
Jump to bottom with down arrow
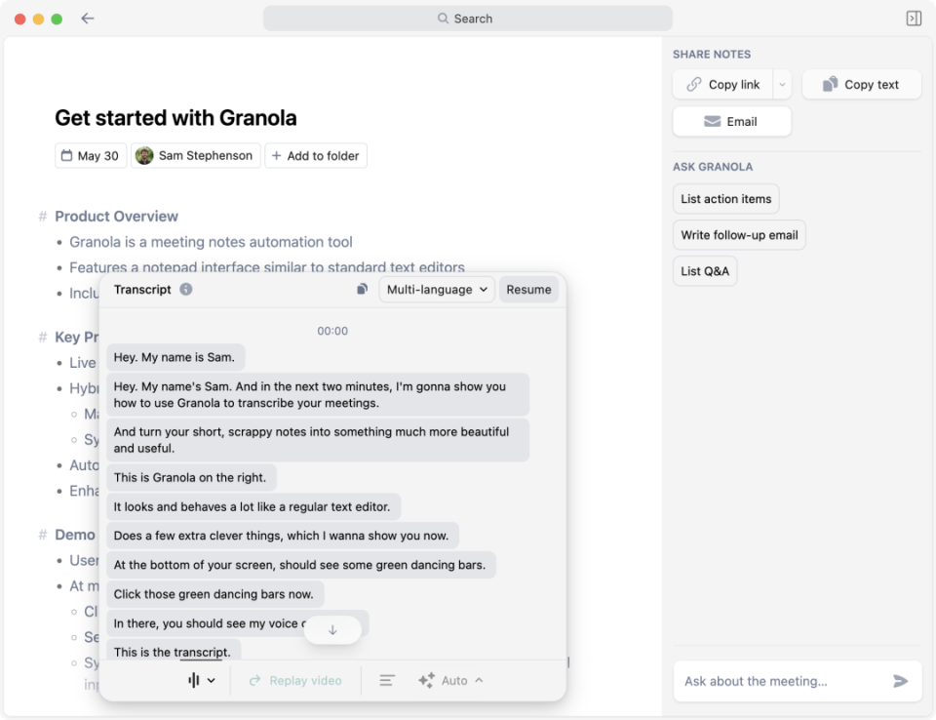coord(332,630)
